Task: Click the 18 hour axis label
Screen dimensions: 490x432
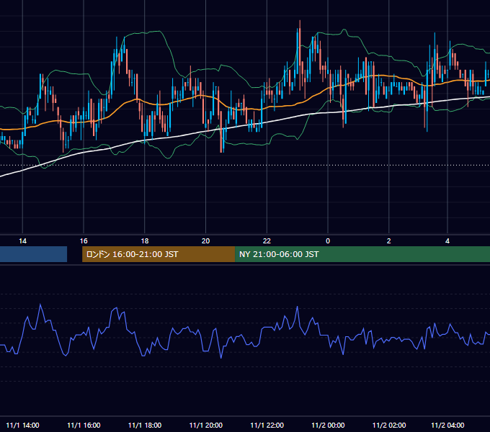Action: point(145,241)
